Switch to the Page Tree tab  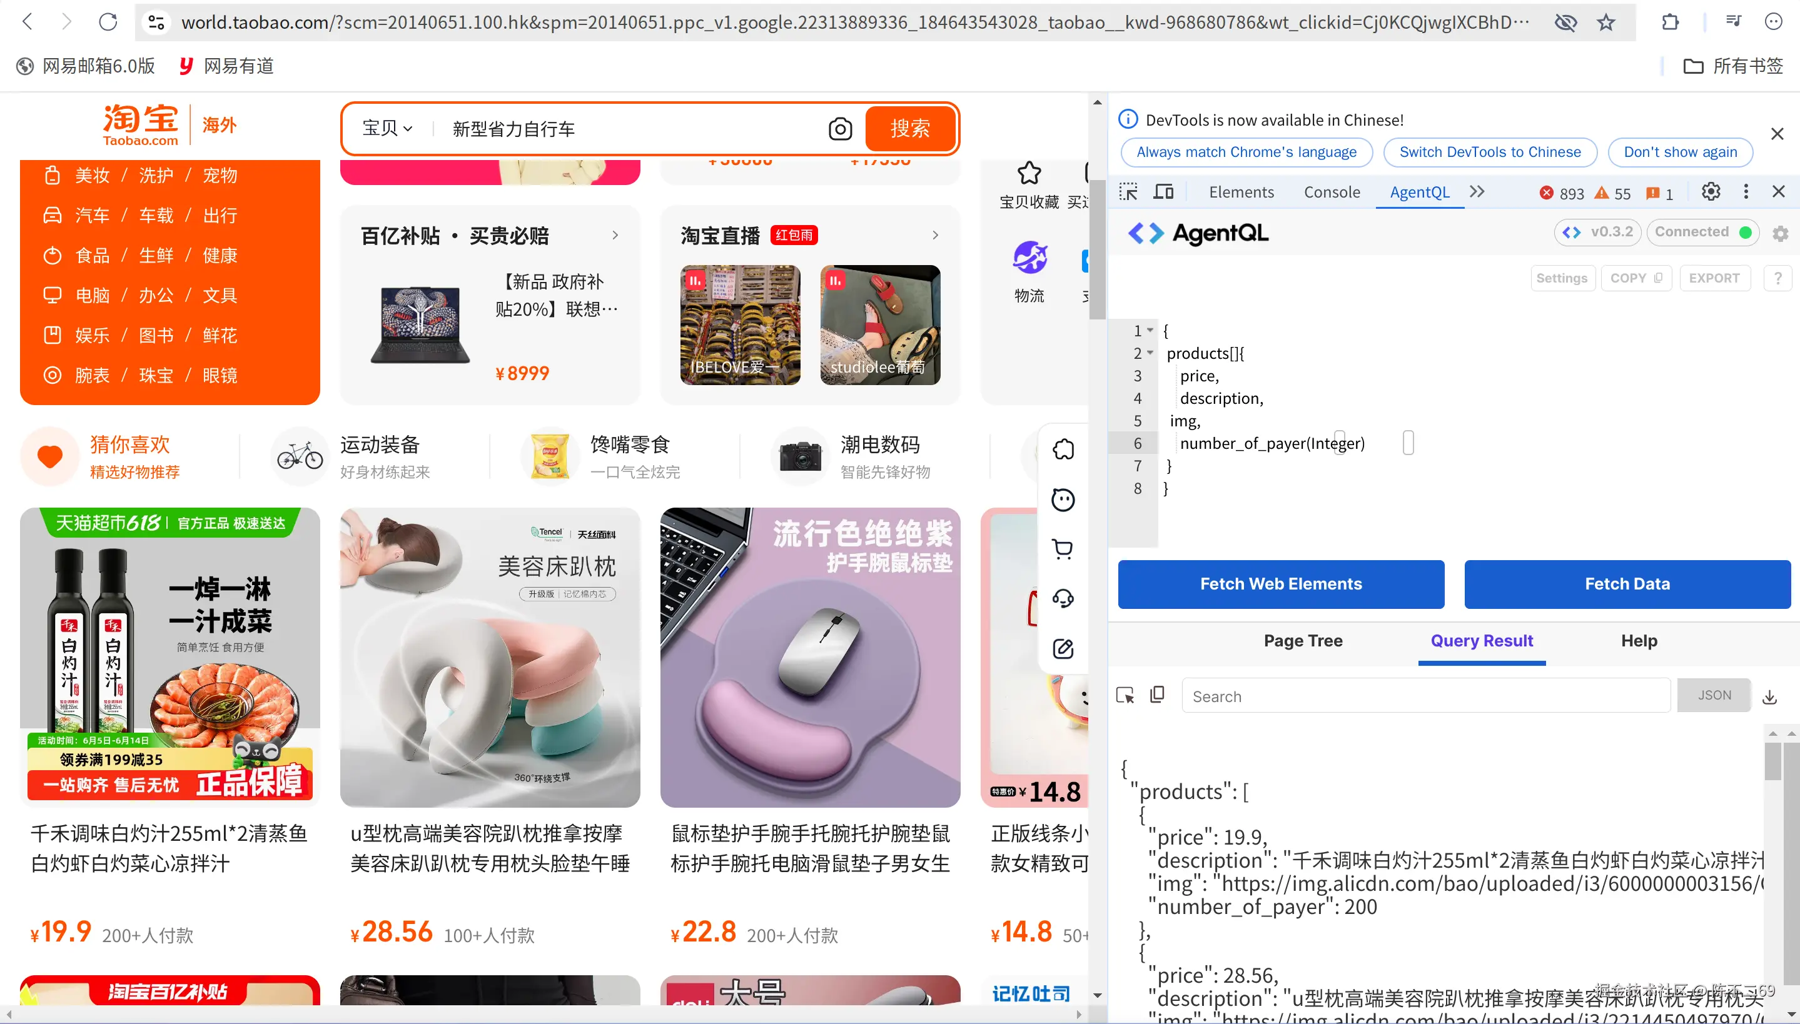1303,641
